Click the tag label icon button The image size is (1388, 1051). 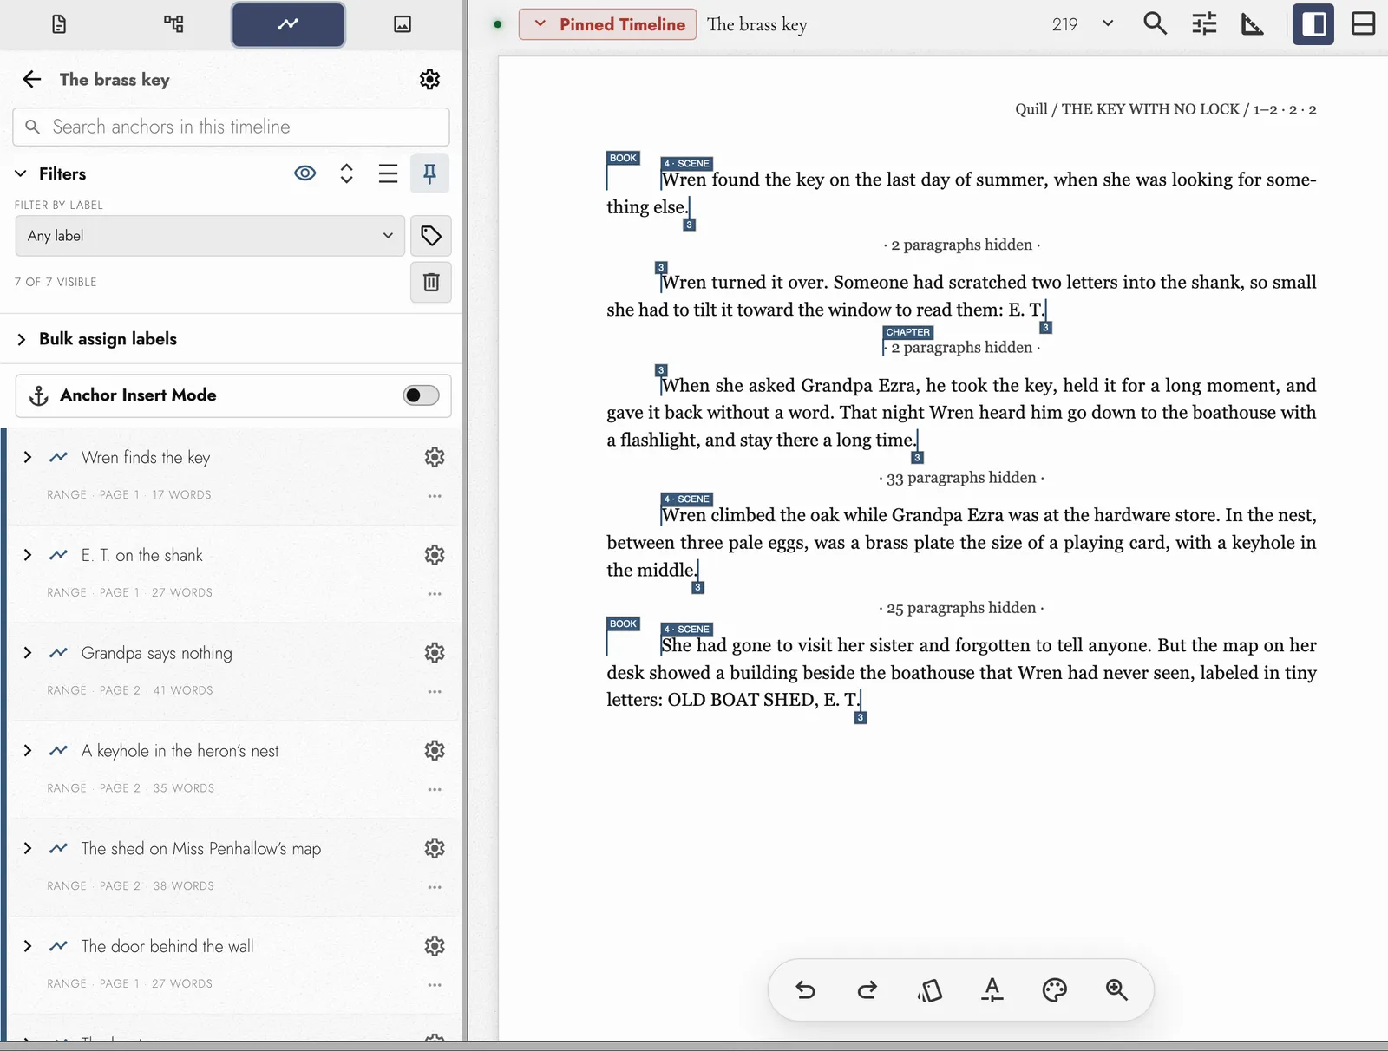click(430, 236)
